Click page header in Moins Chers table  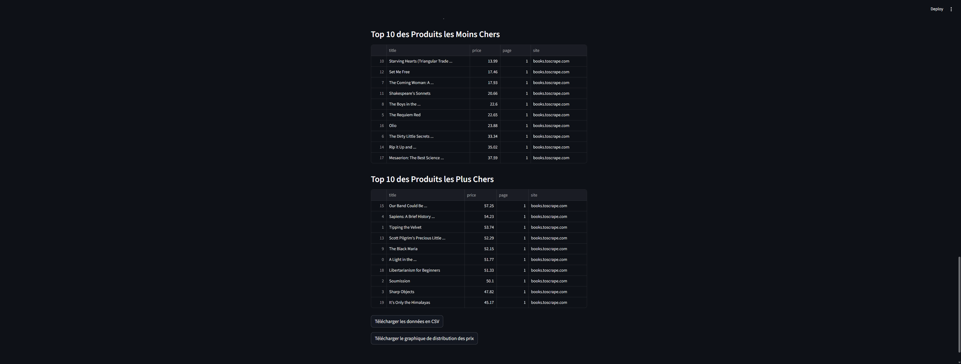click(x=515, y=50)
